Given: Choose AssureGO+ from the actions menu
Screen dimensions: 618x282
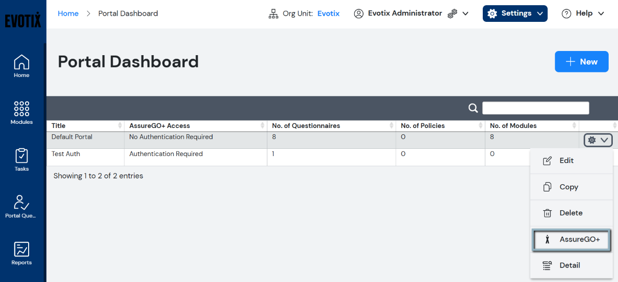Looking at the screenshot, I should click(x=572, y=240).
